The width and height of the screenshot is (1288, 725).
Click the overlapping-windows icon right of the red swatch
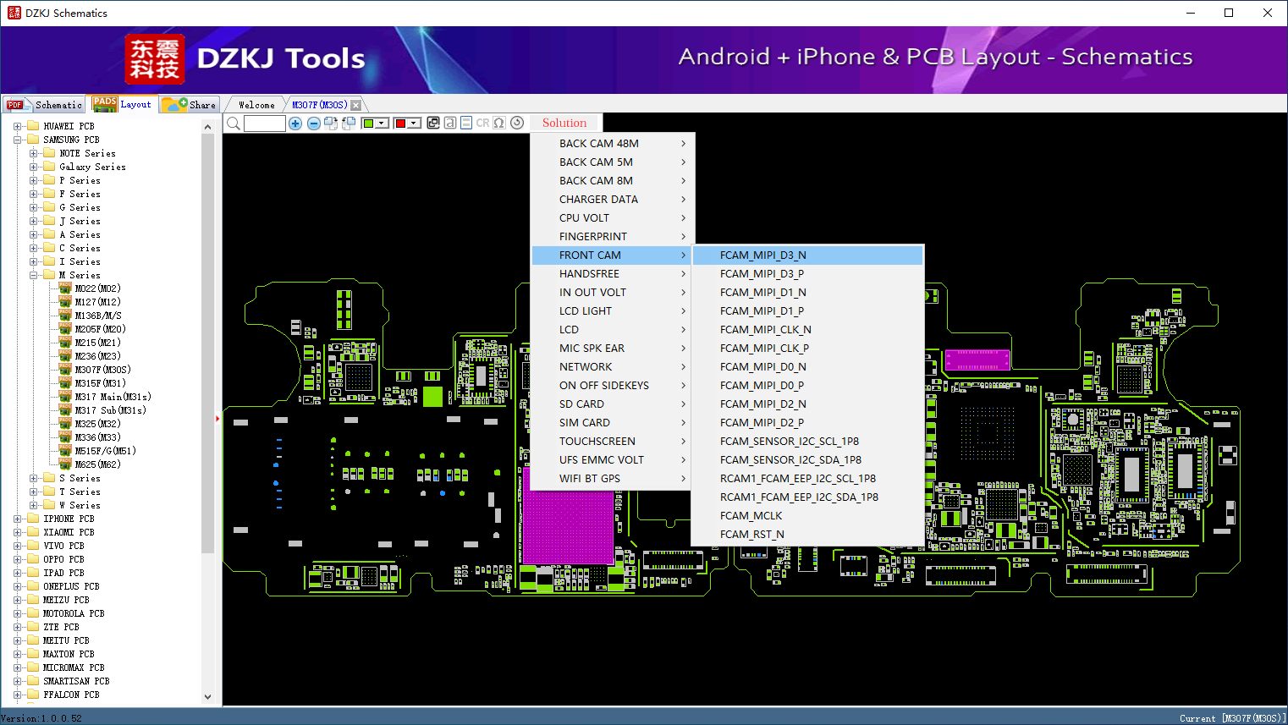433,123
